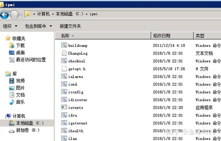
Task: Click the ialarms command script icon
Action: point(64,76)
